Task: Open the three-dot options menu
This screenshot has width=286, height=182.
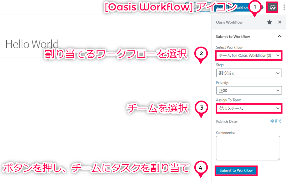Action: click(284, 7)
